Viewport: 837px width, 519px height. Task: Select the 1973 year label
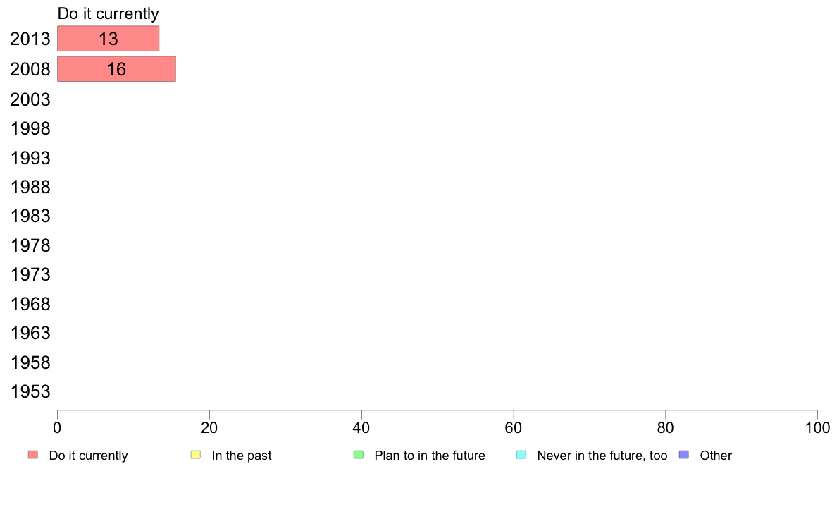[x=30, y=275]
